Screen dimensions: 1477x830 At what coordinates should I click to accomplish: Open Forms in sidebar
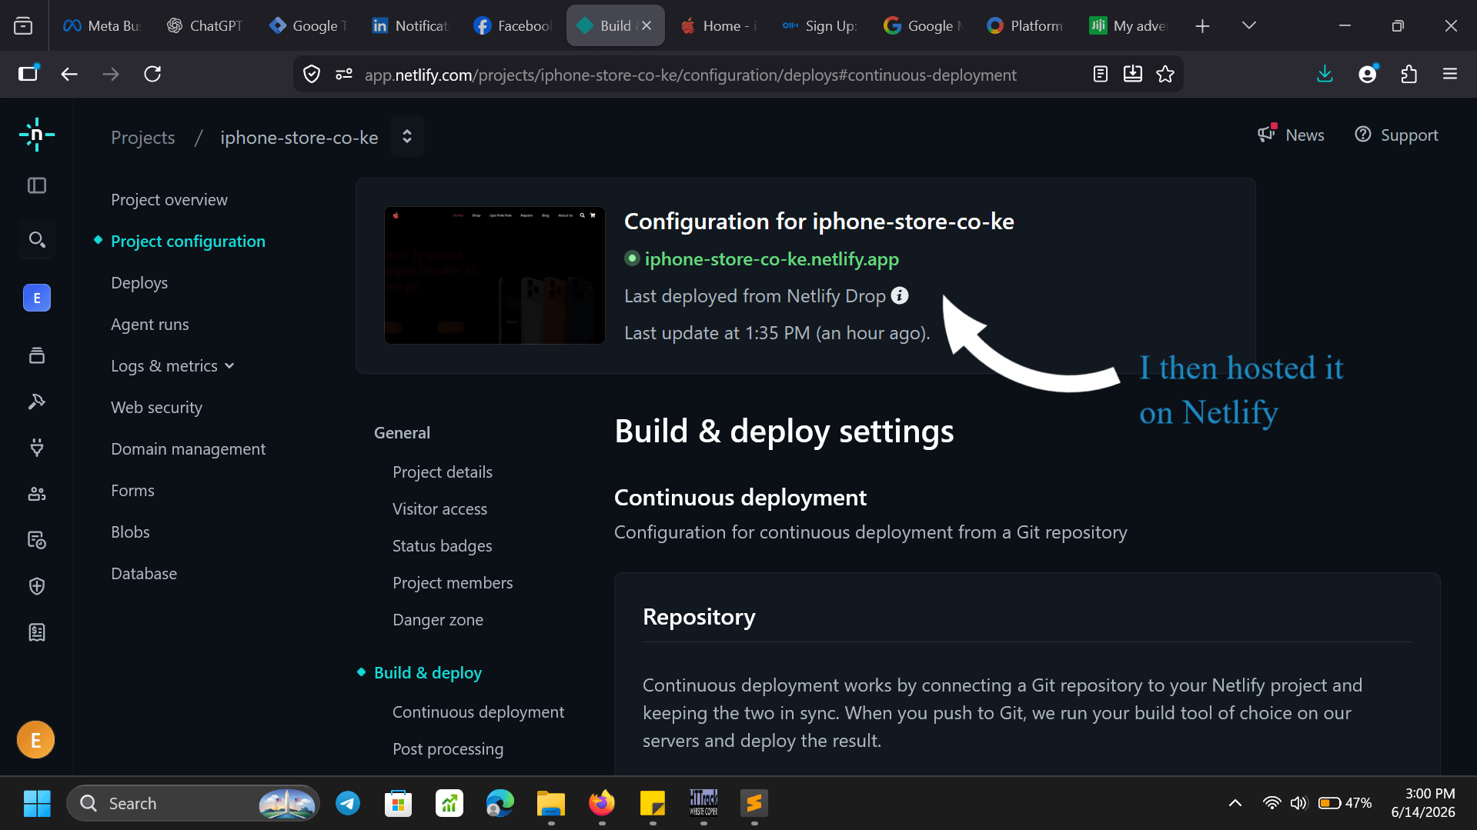132,491
